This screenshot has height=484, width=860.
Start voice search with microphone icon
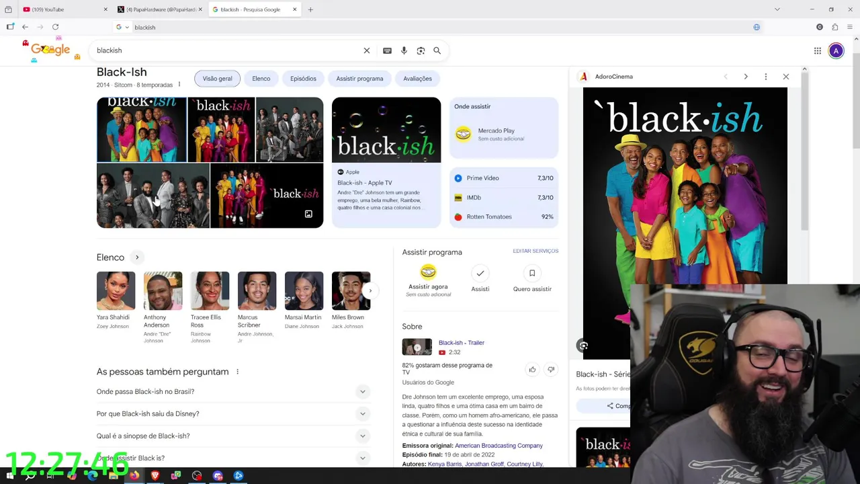(404, 50)
